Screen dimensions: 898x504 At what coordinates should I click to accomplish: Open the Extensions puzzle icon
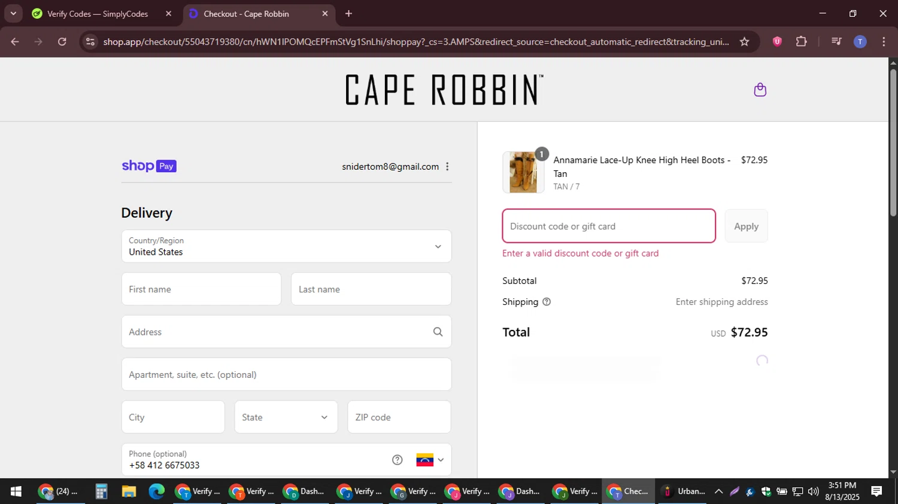pyautogui.click(x=801, y=42)
